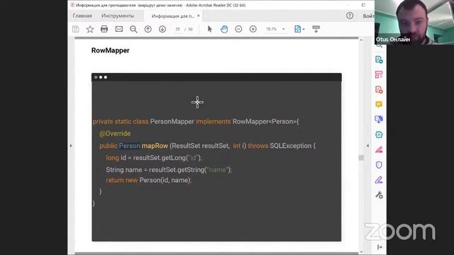The height and width of the screenshot is (255, 454).
Task: Go to next page with down arrow
Action: [x=162, y=29]
